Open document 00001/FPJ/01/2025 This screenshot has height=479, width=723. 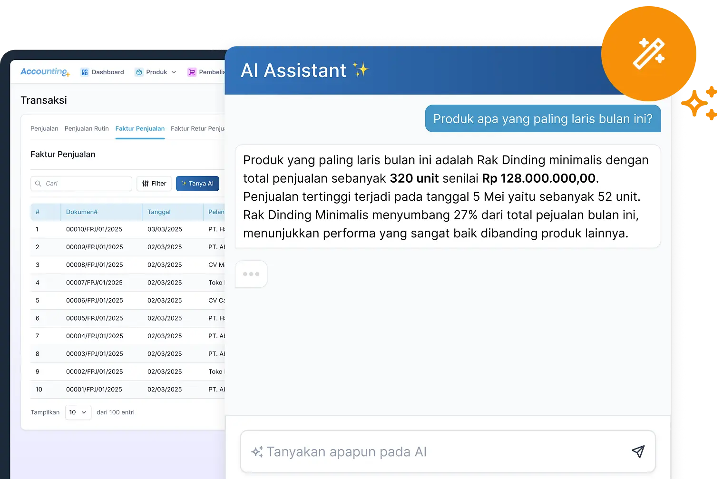click(x=94, y=390)
